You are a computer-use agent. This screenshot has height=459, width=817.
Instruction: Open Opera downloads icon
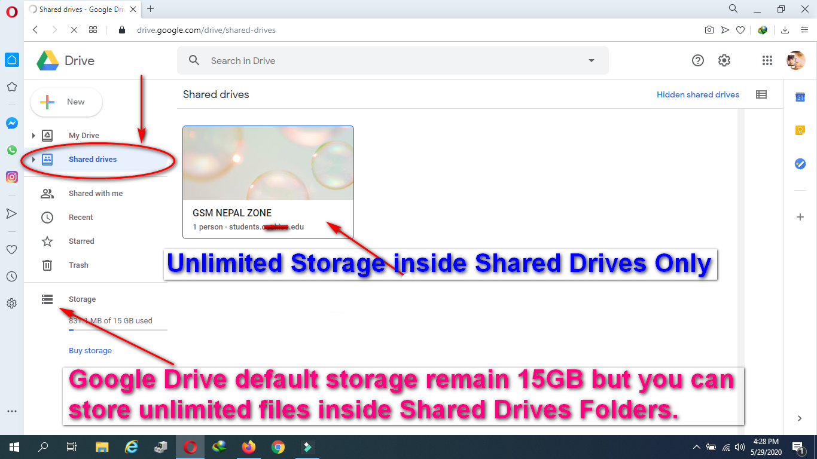(x=785, y=30)
